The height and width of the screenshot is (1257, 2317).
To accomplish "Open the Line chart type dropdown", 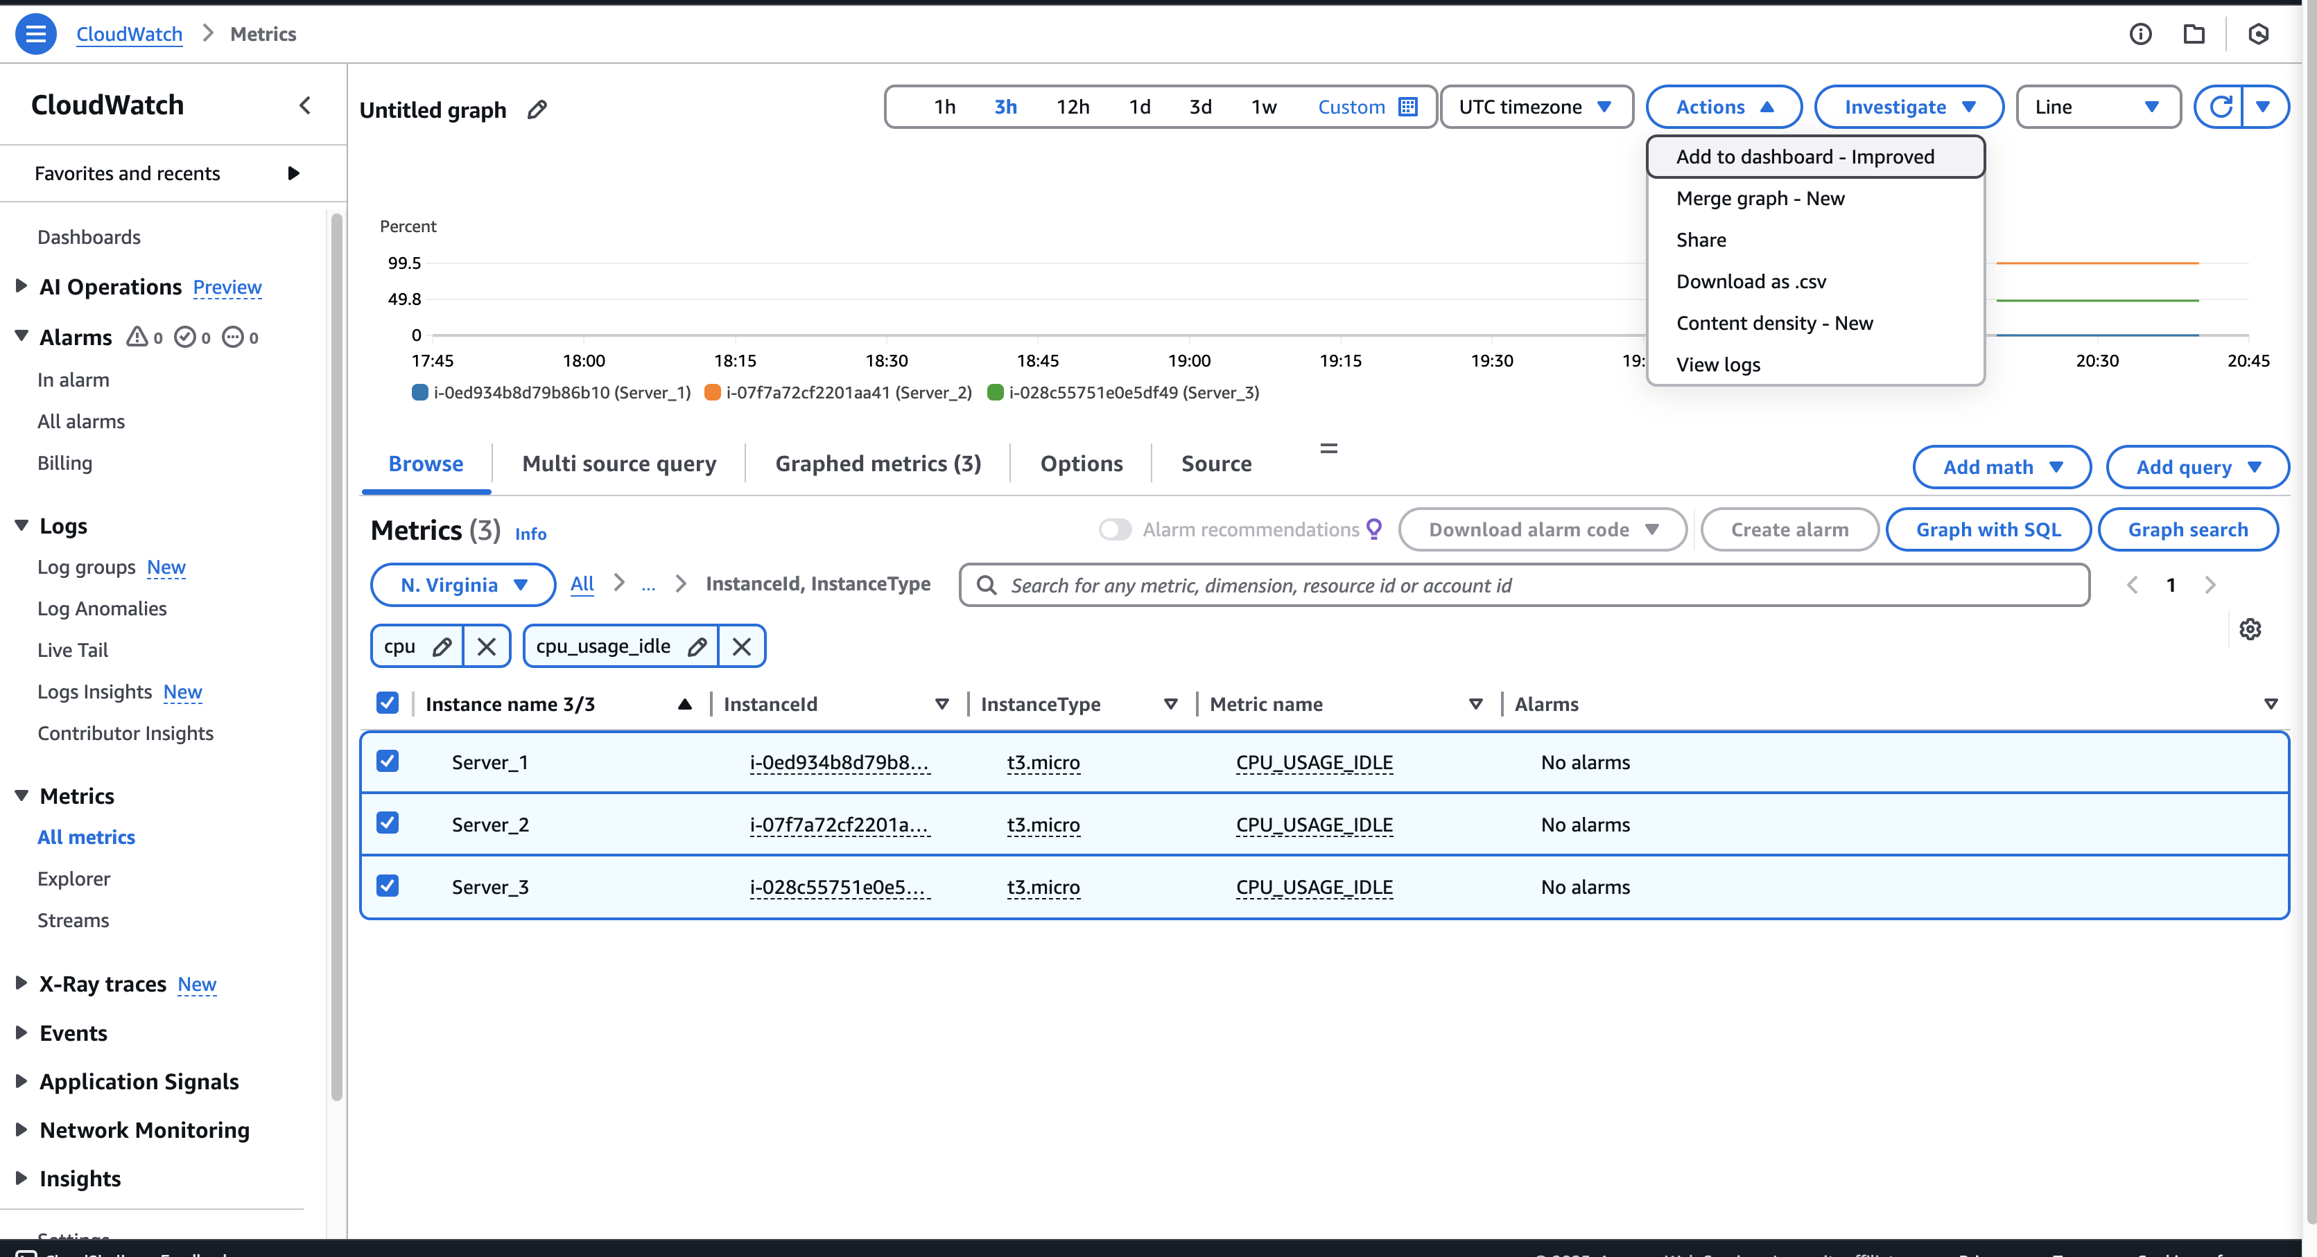I will (x=2097, y=107).
